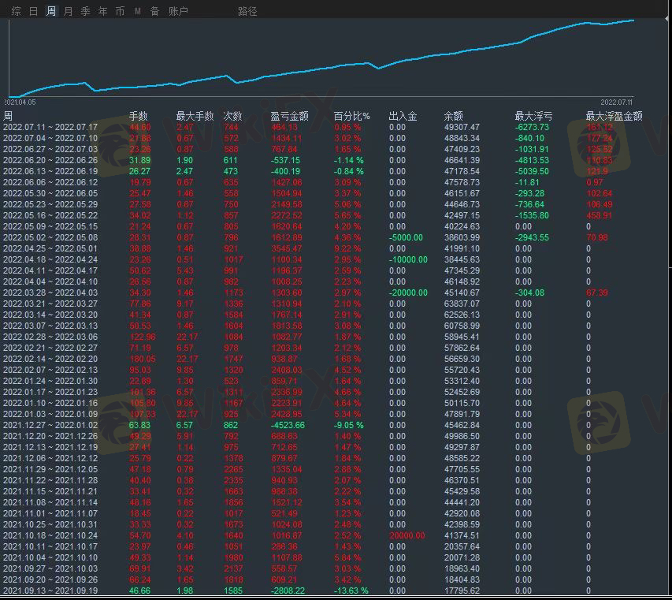Select the 年 yearly tab
The image size is (672, 600).
click(102, 11)
